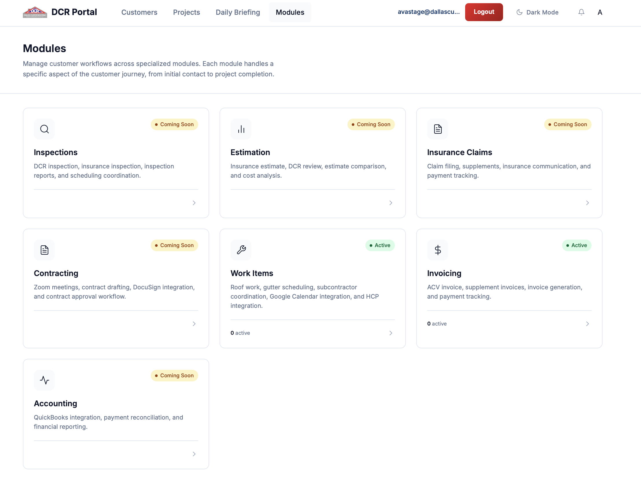The width and height of the screenshot is (641, 489).
Task: Click the Coming Soon badge on Inspections
Action: (x=174, y=124)
